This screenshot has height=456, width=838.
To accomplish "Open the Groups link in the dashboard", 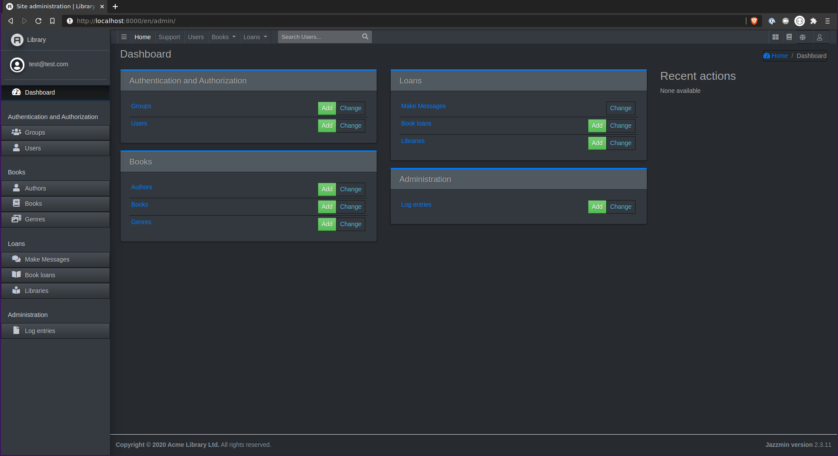I will click(x=141, y=106).
